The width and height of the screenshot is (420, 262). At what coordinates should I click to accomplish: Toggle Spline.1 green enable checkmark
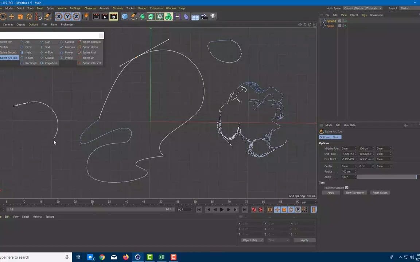(x=346, y=21)
